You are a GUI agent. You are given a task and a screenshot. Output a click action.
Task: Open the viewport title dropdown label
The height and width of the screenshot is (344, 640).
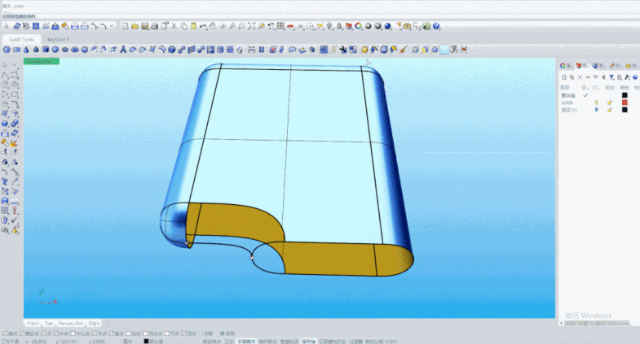41,61
